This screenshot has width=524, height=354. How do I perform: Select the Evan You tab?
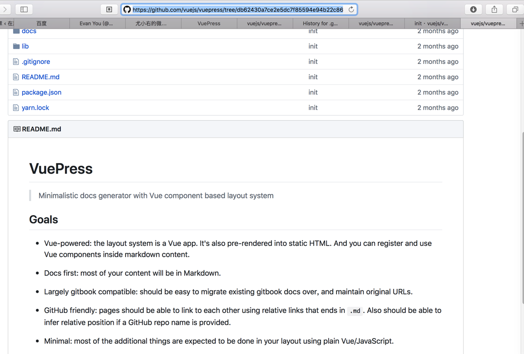click(96, 23)
